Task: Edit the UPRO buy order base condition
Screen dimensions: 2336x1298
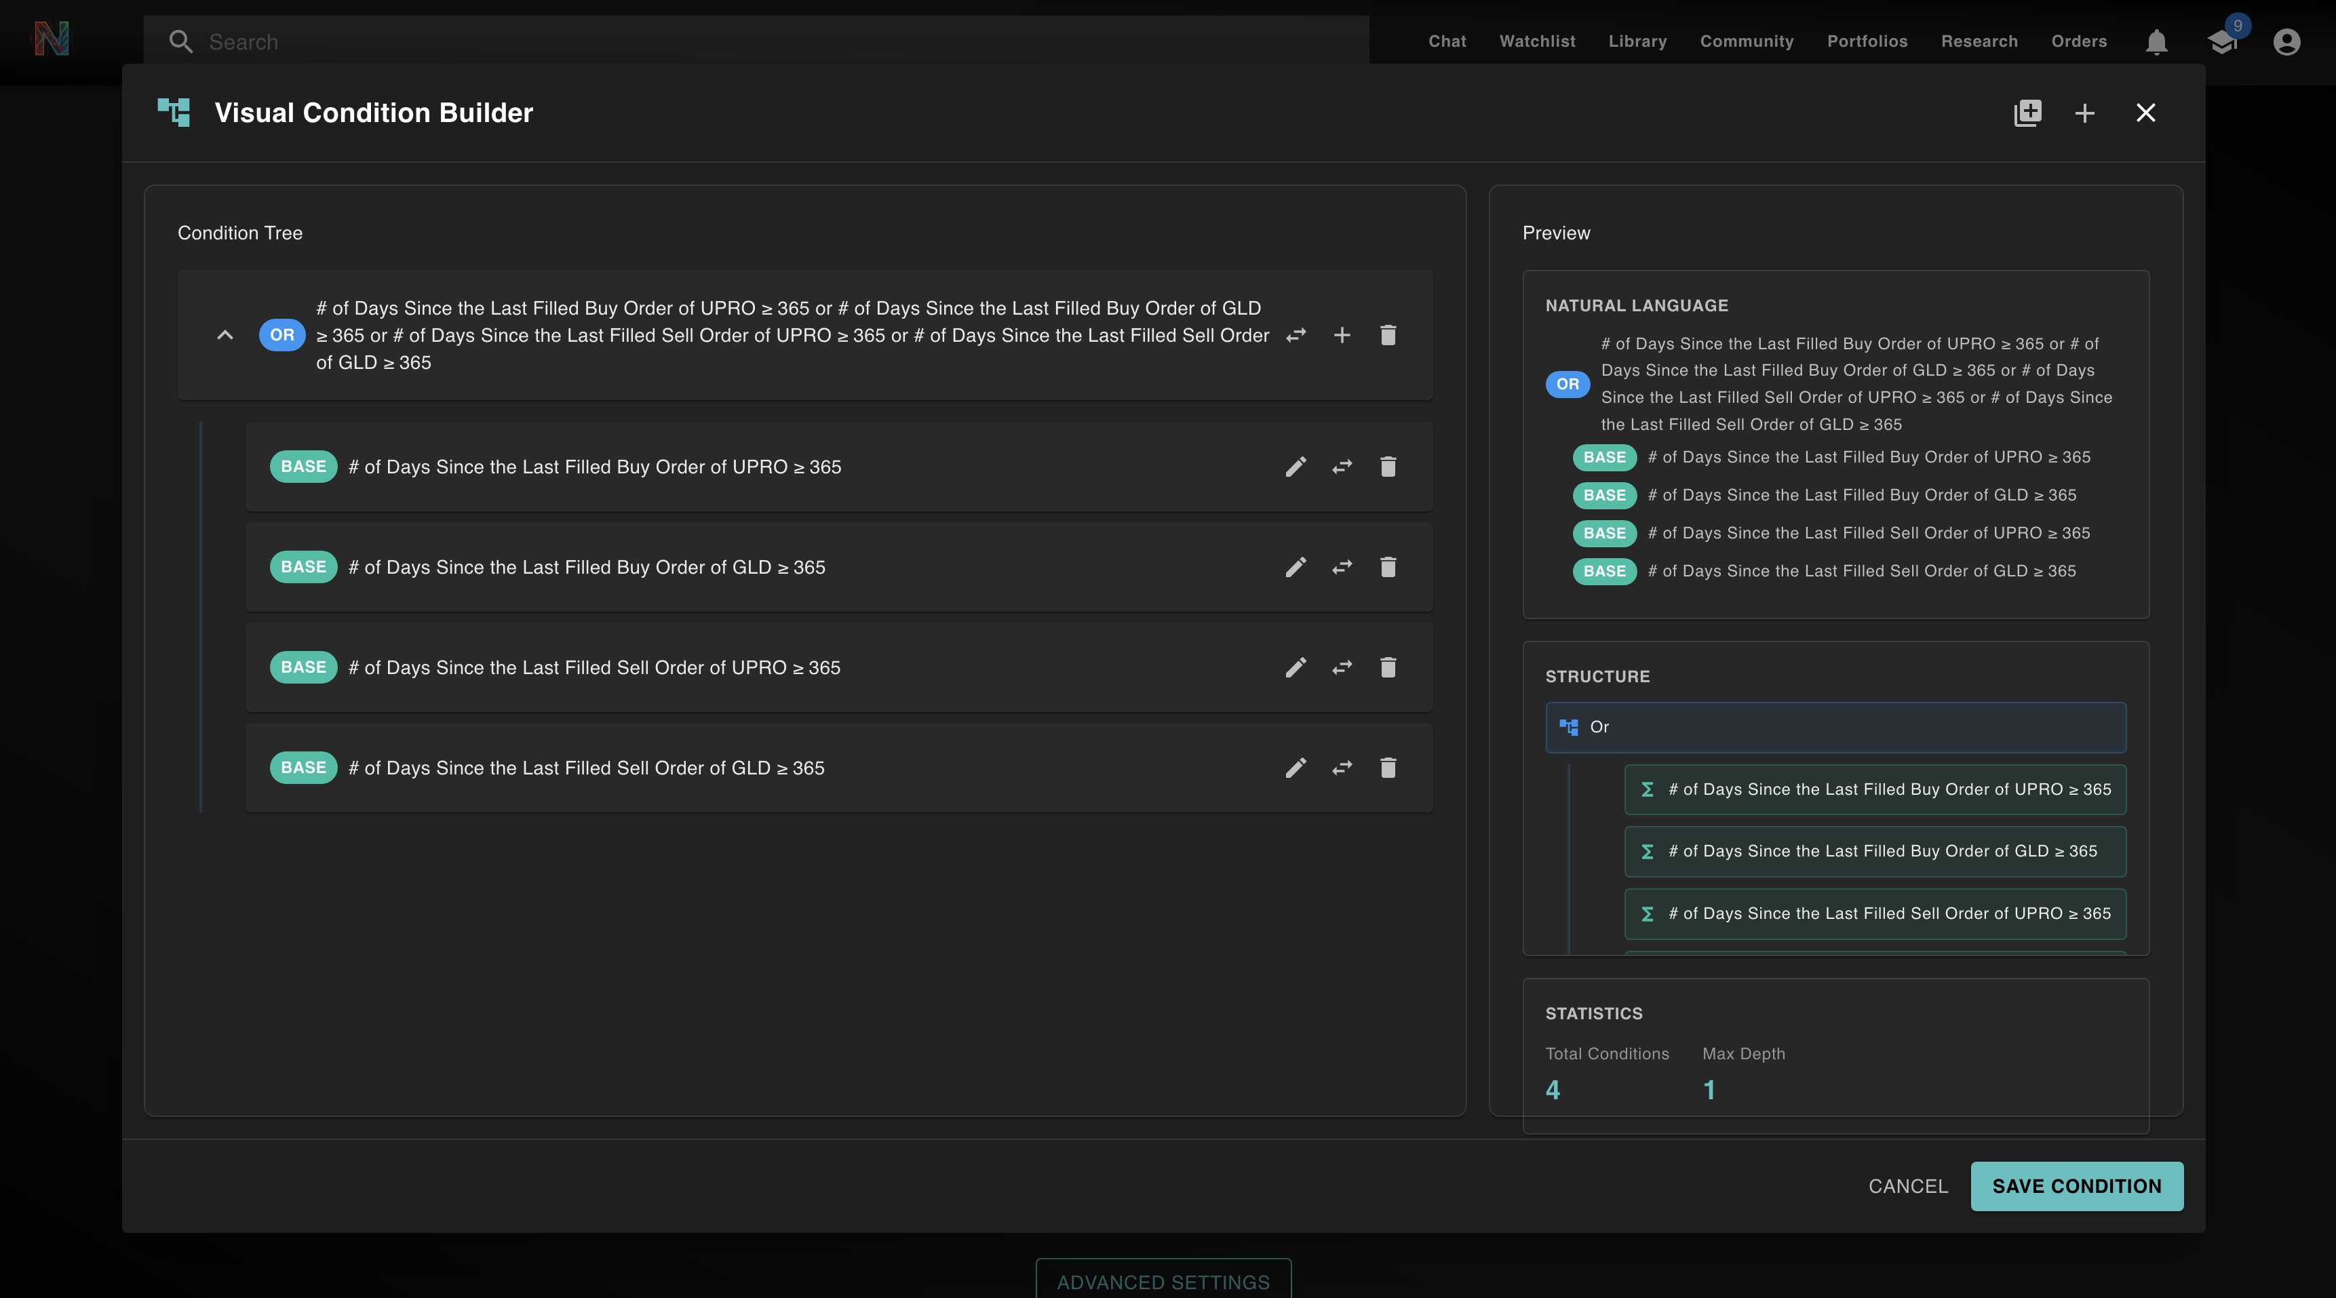Action: (1296, 467)
